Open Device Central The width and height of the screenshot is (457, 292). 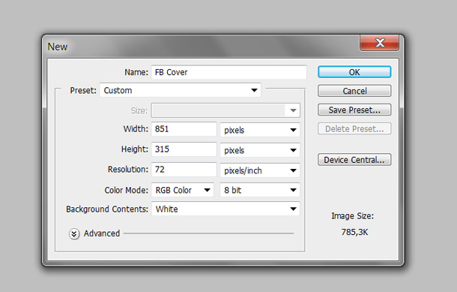354,160
